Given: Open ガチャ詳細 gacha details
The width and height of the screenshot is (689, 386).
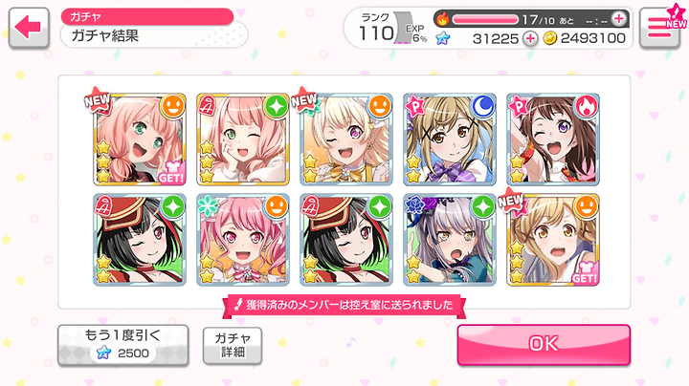Looking at the screenshot, I should (233, 345).
